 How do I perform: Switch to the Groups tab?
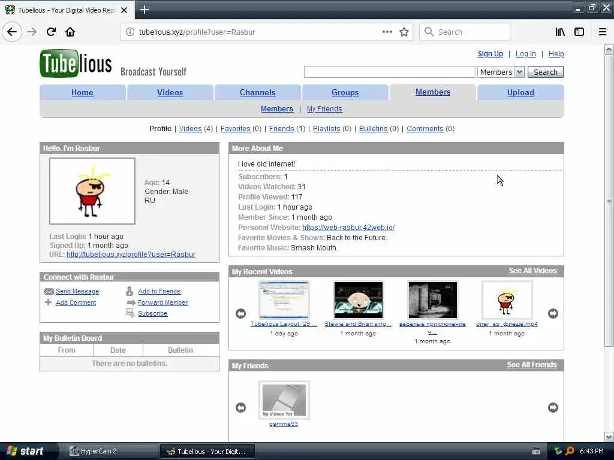coord(345,93)
